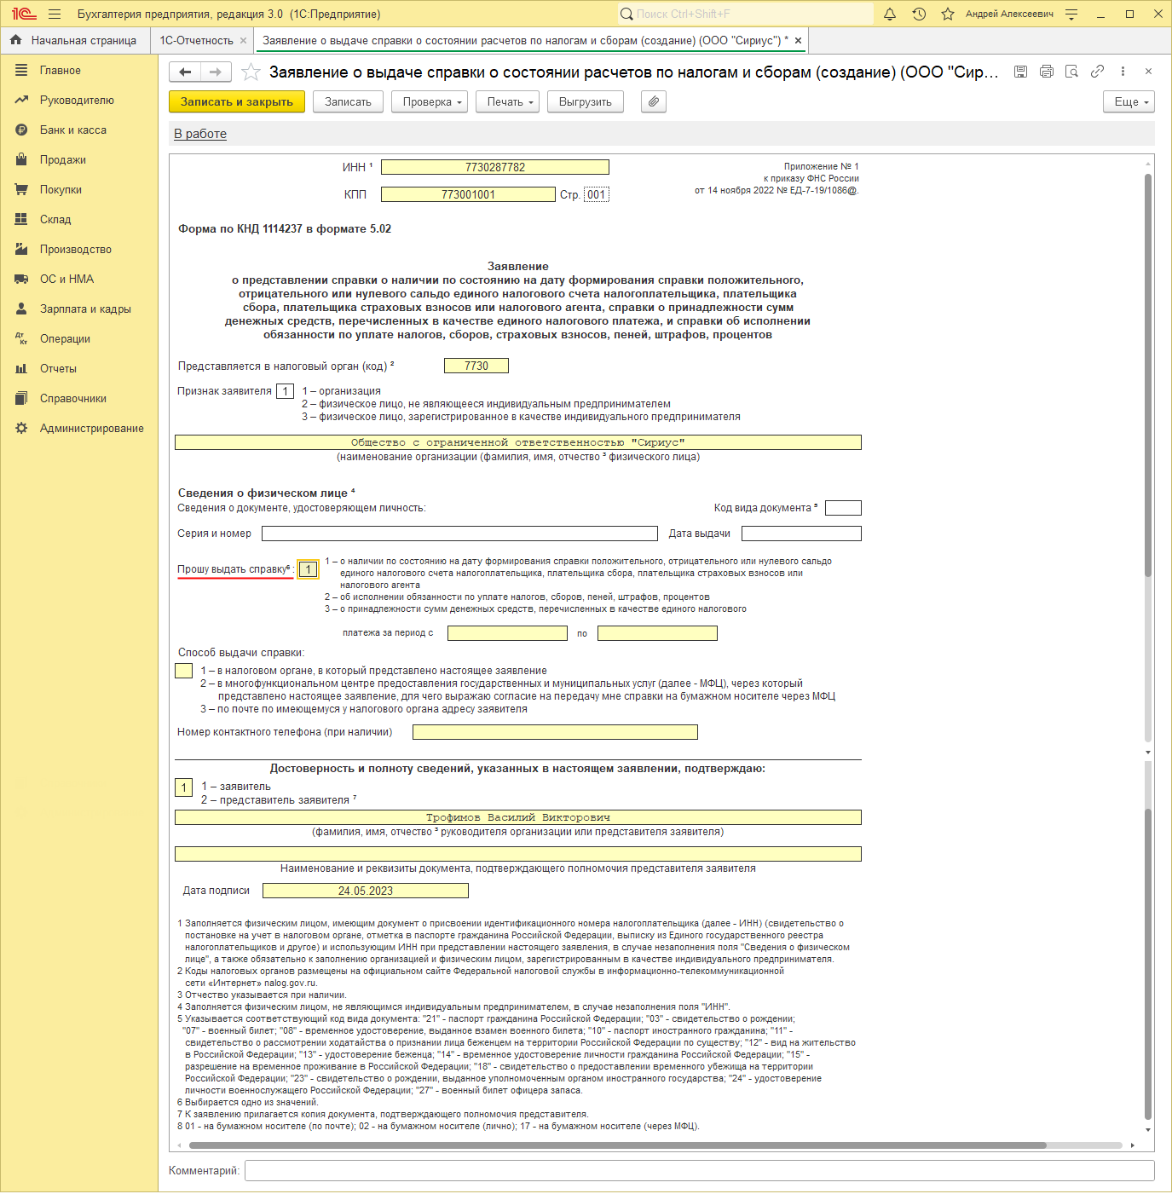The height and width of the screenshot is (1194, 1172).
Task: Click Записать button
Action: pos(349,101)
